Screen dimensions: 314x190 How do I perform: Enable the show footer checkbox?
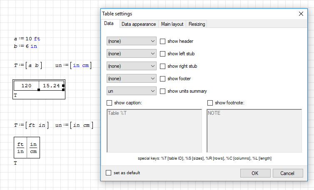pos(163,79)
